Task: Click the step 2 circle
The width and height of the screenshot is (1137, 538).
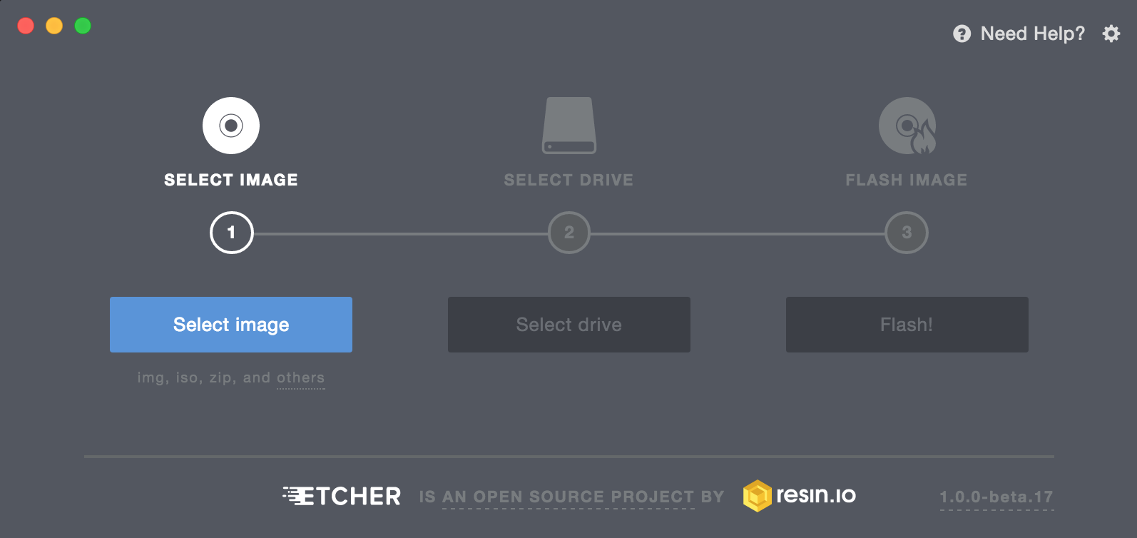Action: pos(568,233)
